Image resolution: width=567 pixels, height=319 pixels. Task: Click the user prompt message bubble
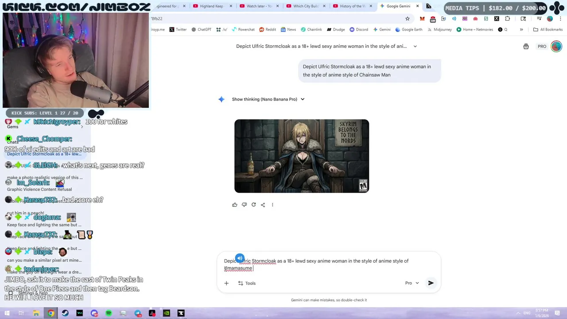coord(369,71)
